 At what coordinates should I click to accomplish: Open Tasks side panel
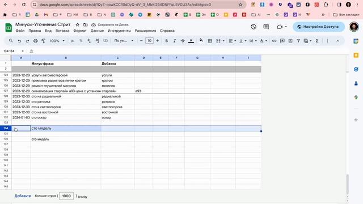click(356, 69)
